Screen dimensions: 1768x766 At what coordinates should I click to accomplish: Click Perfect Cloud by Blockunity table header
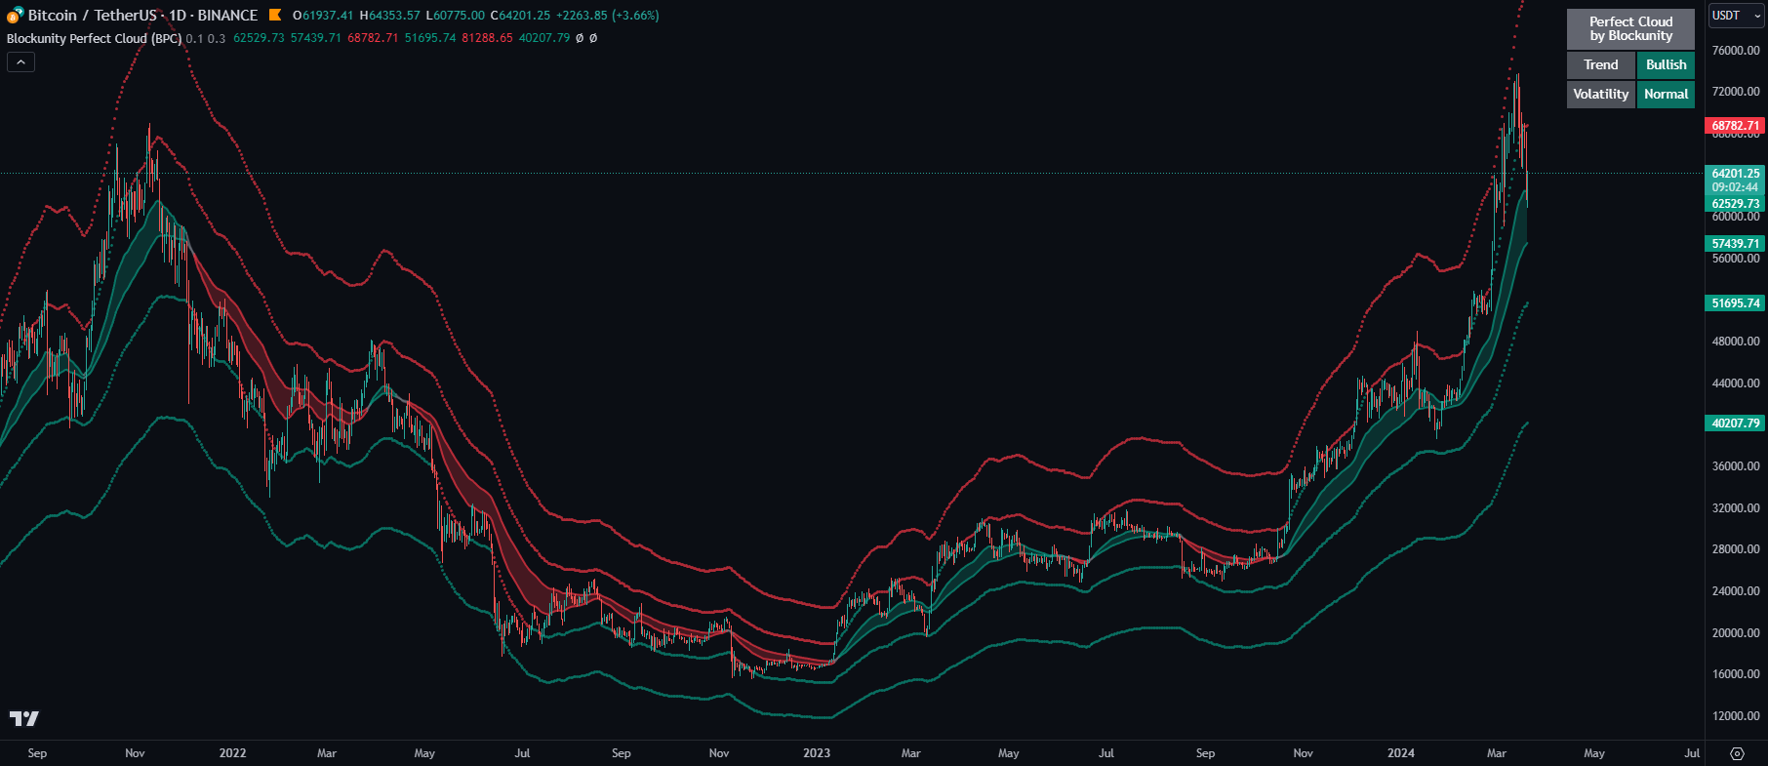pyautogui.click(x=1630, y=28)
